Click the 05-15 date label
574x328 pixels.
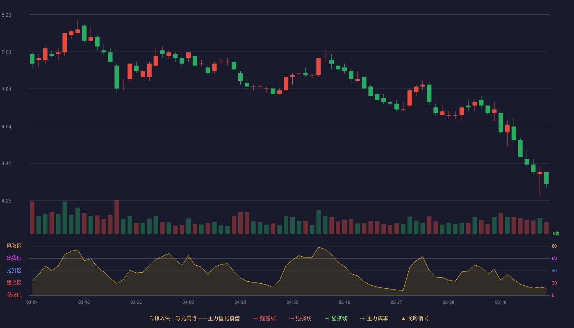[344, 302]
